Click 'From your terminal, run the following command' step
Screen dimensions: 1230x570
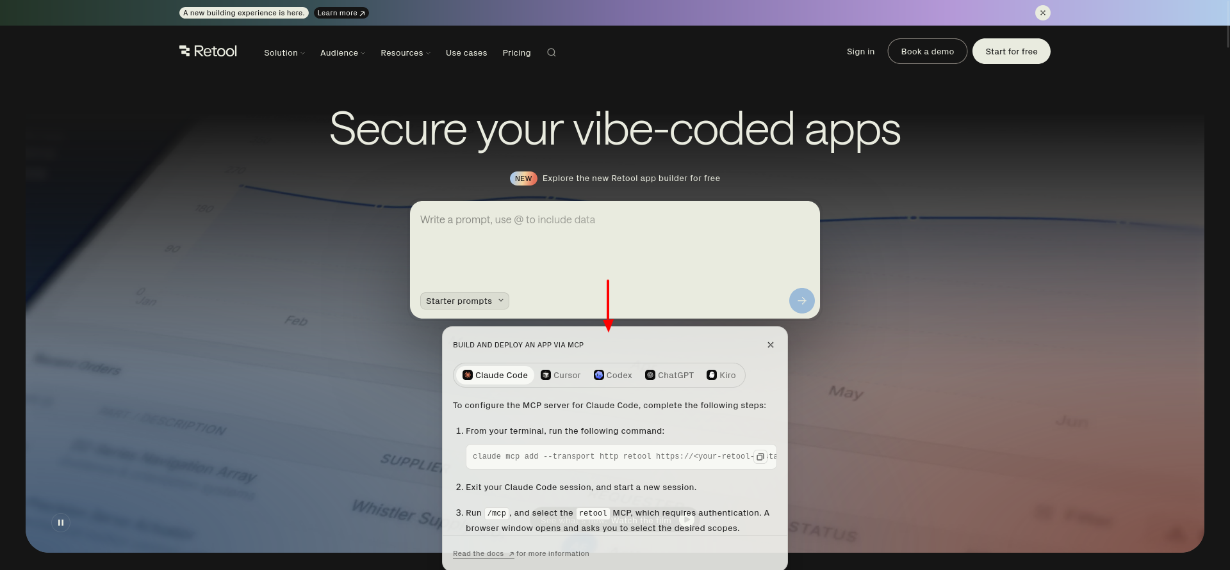tap(565, 431)
